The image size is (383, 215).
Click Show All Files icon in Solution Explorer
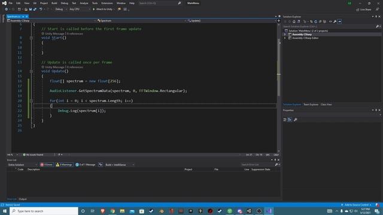[324, 21]
